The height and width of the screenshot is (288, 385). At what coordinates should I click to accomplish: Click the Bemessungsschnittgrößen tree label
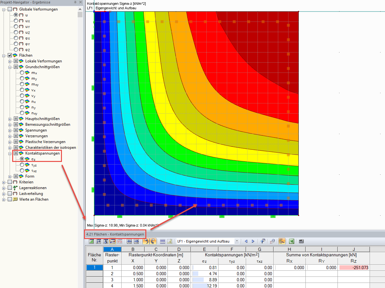coord(48,124)
